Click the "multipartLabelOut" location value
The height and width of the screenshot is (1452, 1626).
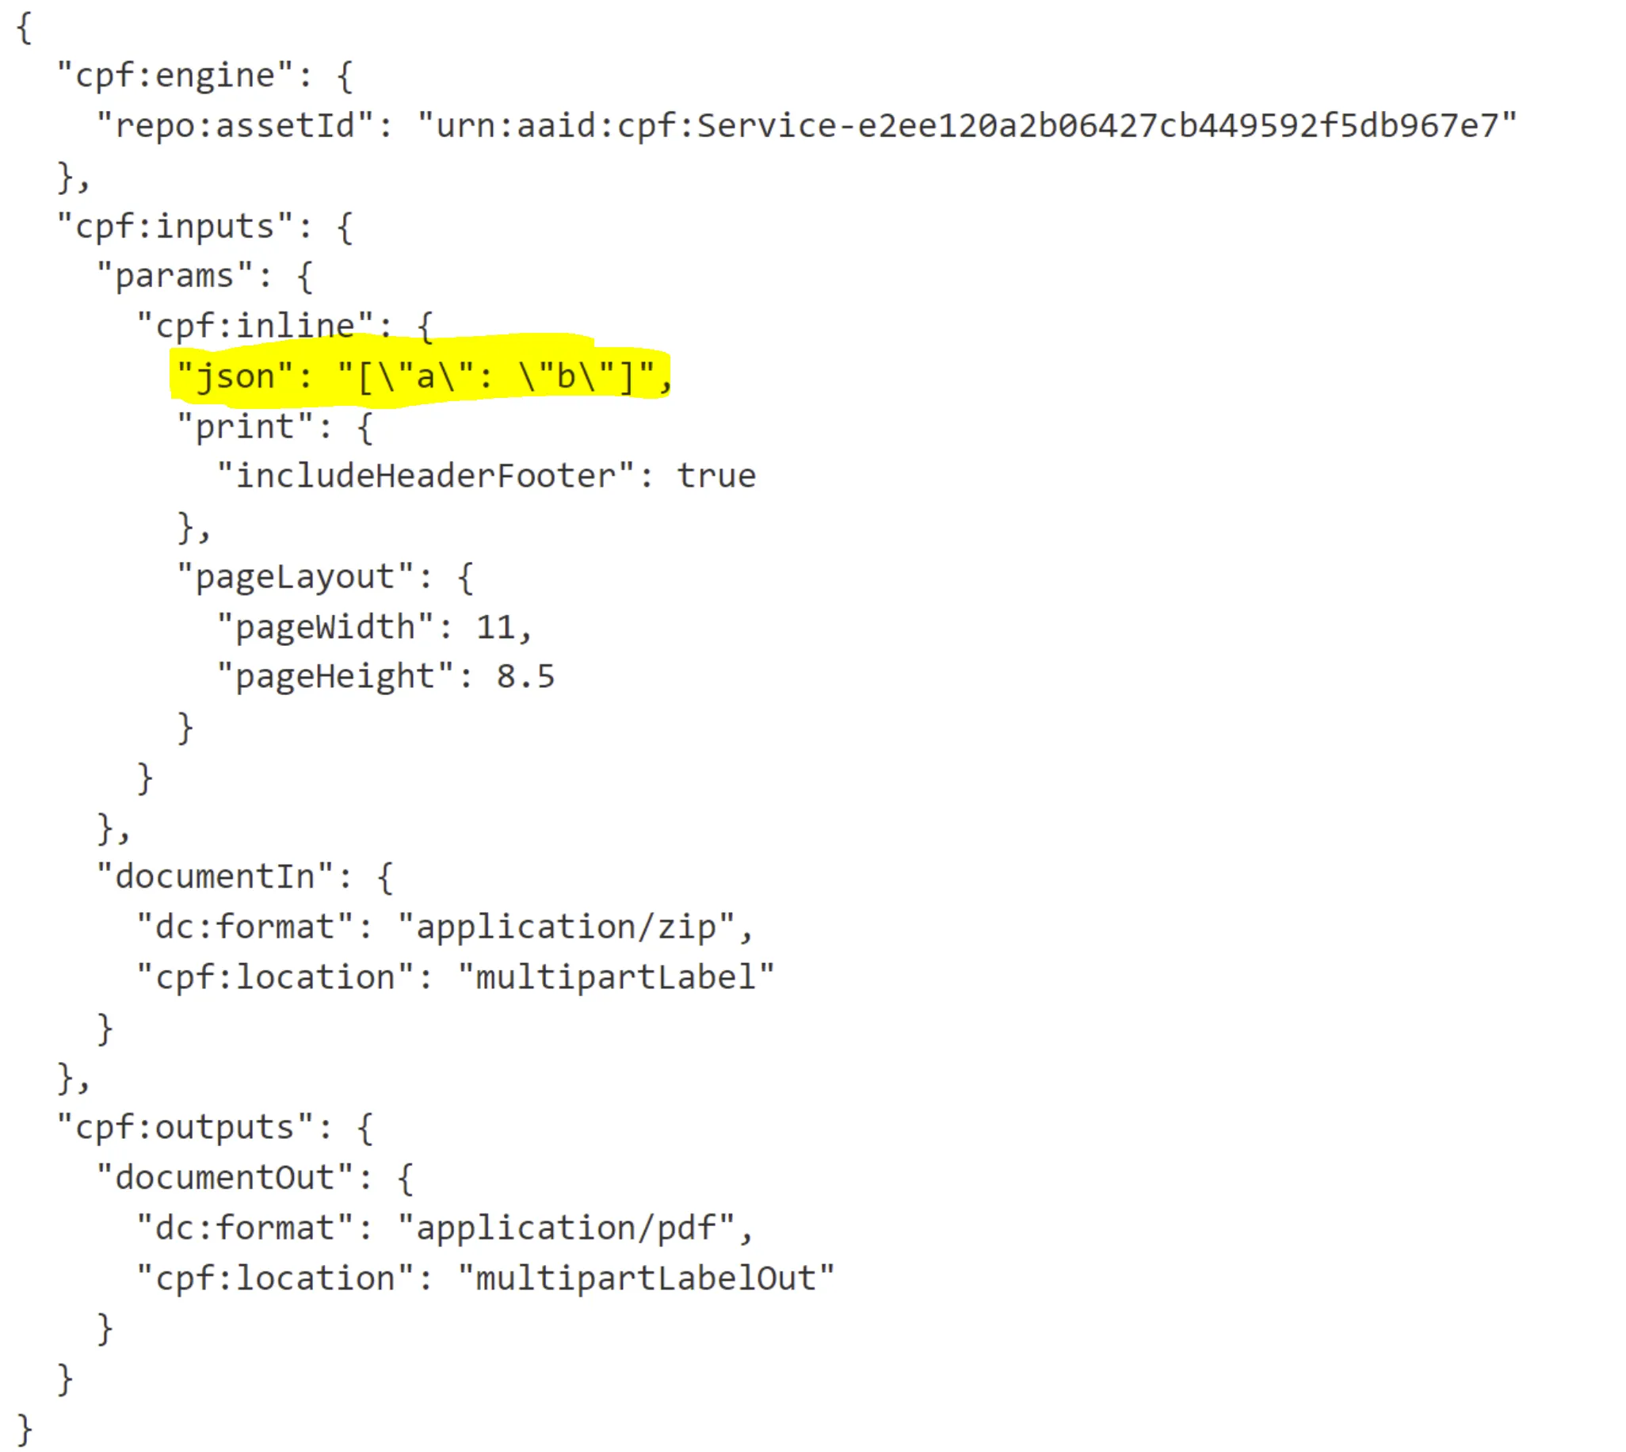[646, 1278]
